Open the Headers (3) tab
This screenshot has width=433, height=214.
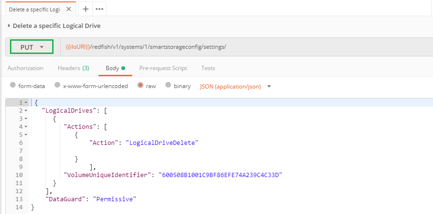(x=73, y=68)
